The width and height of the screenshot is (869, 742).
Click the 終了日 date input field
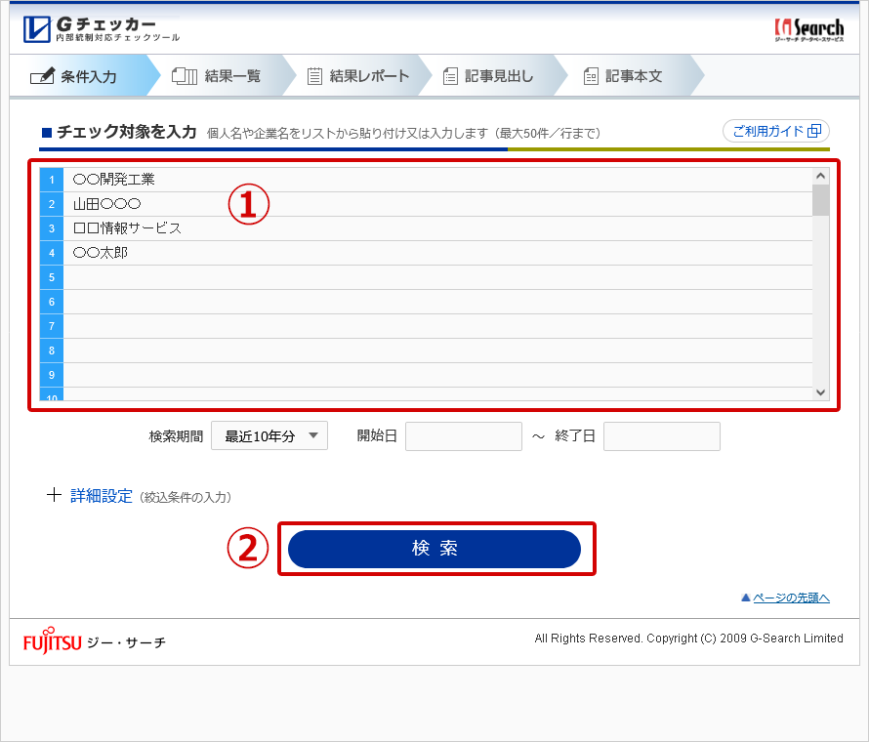tap(661, 436)
